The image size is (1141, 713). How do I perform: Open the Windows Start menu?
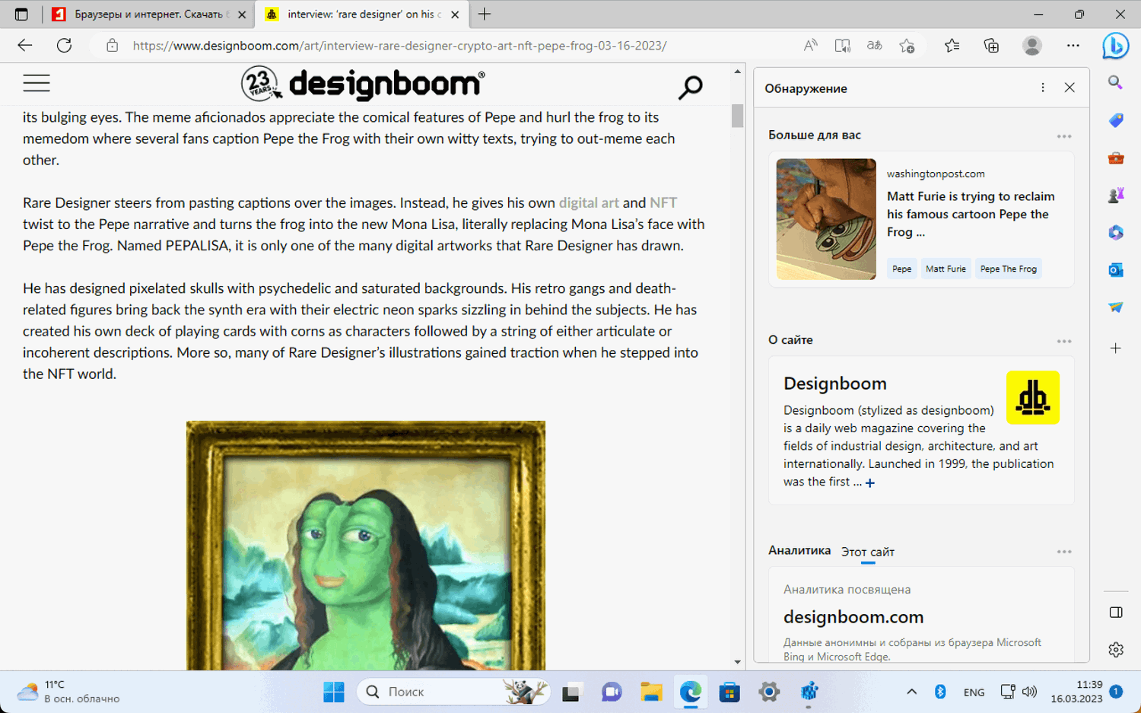pos(334,692)
